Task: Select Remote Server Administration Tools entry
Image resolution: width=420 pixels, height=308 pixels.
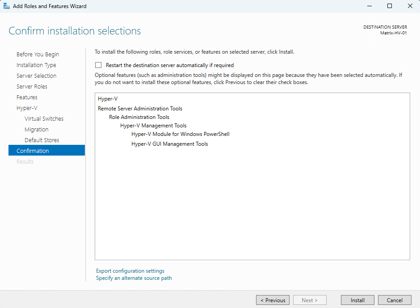Action: click(140, 109)
